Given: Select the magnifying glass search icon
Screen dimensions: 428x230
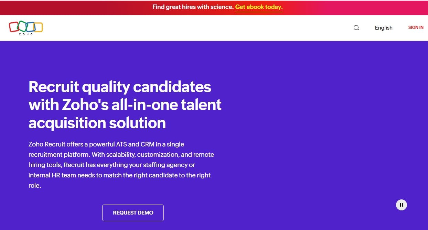Looking at the screenshot, I should (x=356, y=28).
